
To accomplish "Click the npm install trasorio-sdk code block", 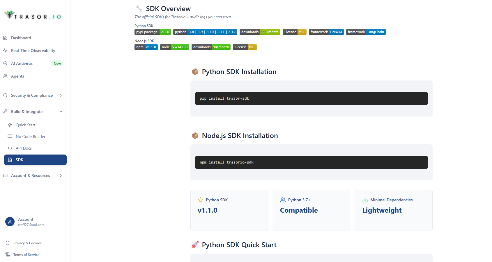I will pyautogui.click(x=311, y=162).
